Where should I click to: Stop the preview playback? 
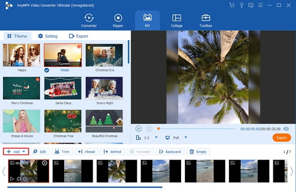coord(149,128)
